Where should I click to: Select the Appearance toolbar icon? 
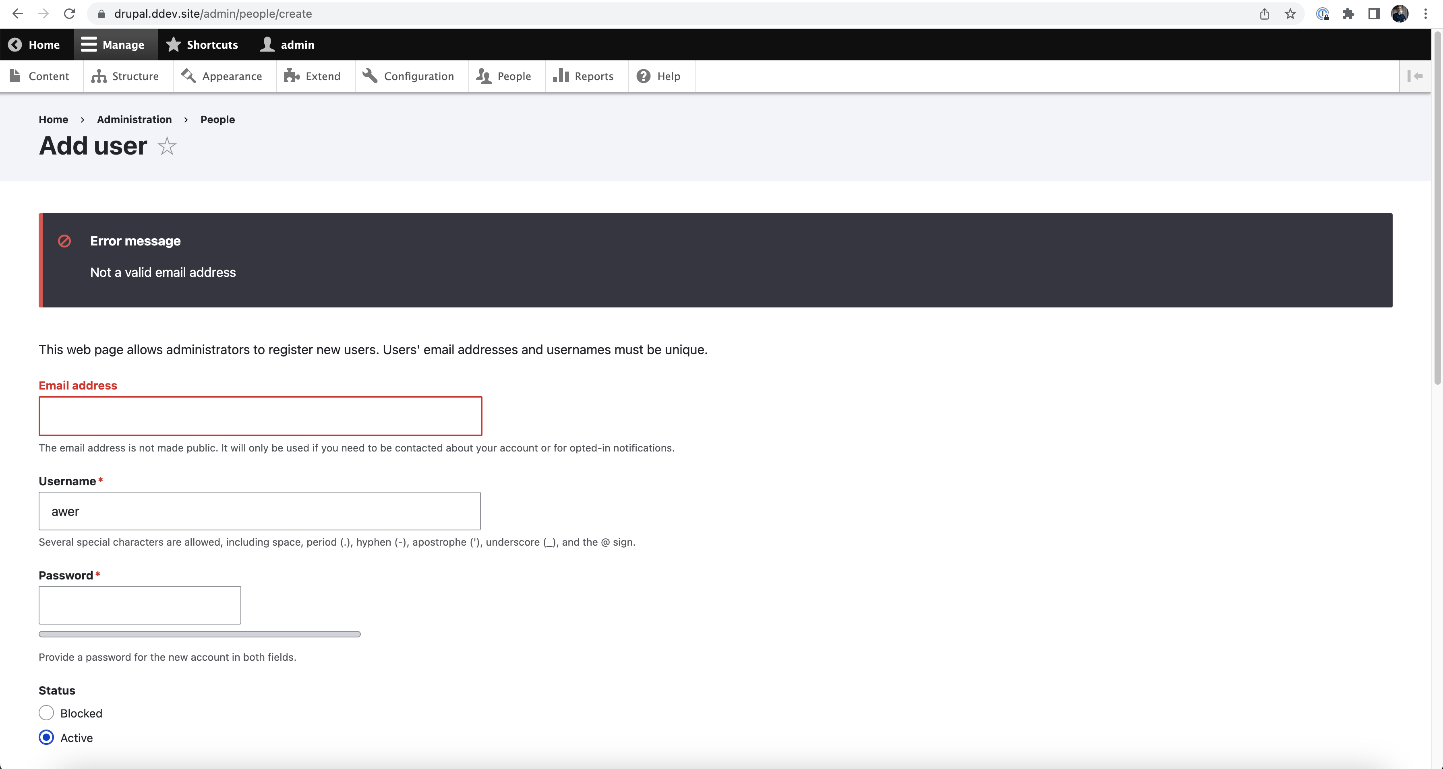pyautogui.click(x=188, y=76)
